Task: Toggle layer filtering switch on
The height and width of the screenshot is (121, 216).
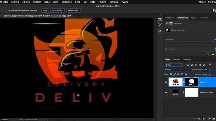Action: point(210,65)
